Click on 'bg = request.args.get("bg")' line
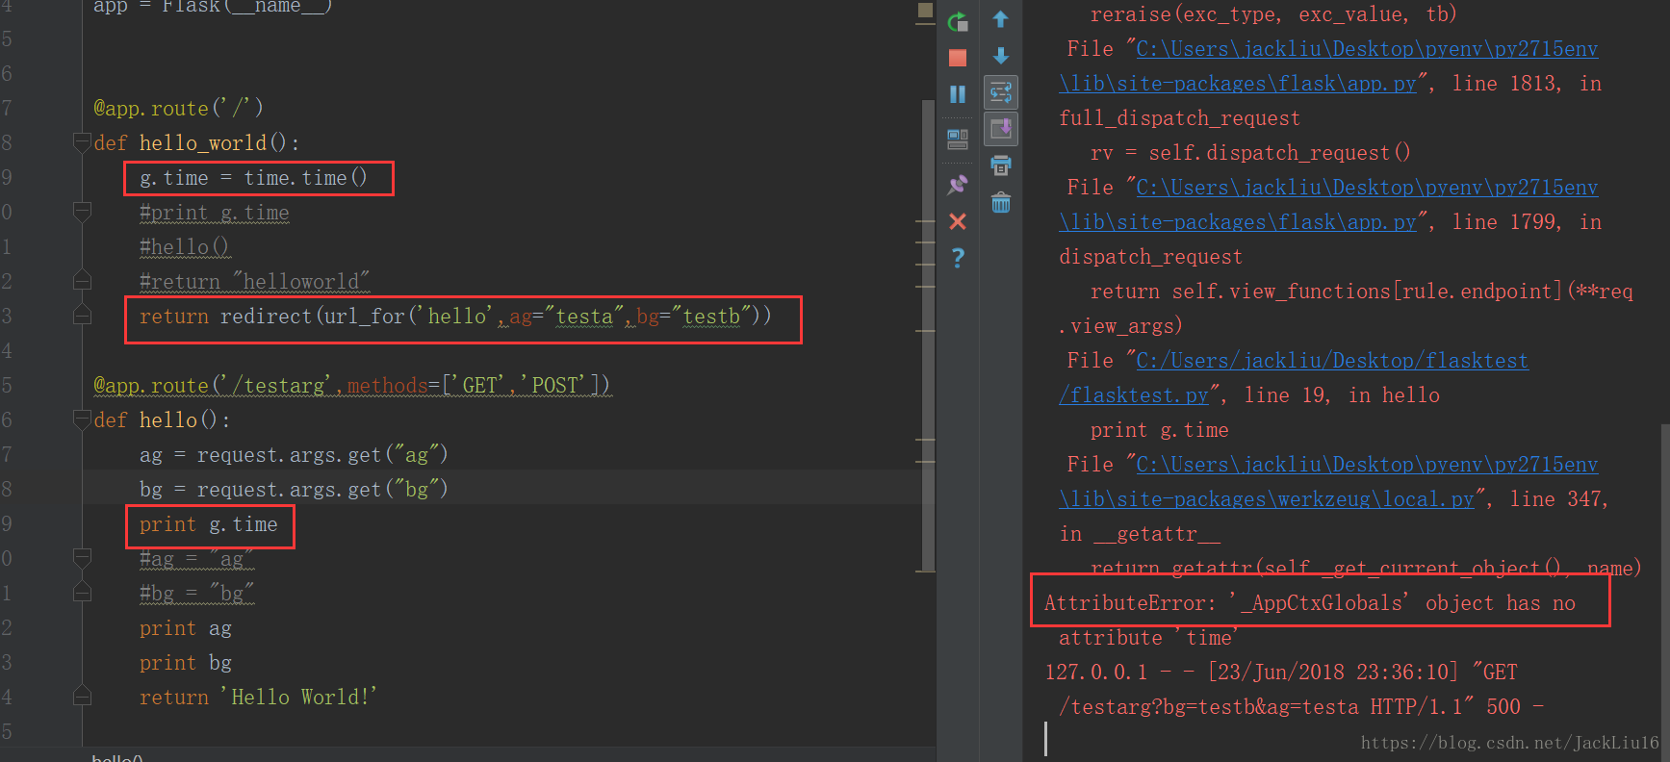Viewport: 1670px width, 762px height. pyautogui.click(x=294, y=490)
